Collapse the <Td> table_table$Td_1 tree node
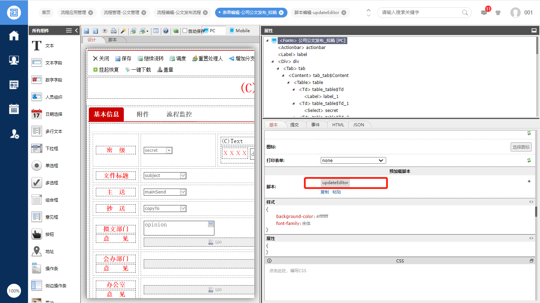This screenshot has height=303, width=540. click(294, 104)
